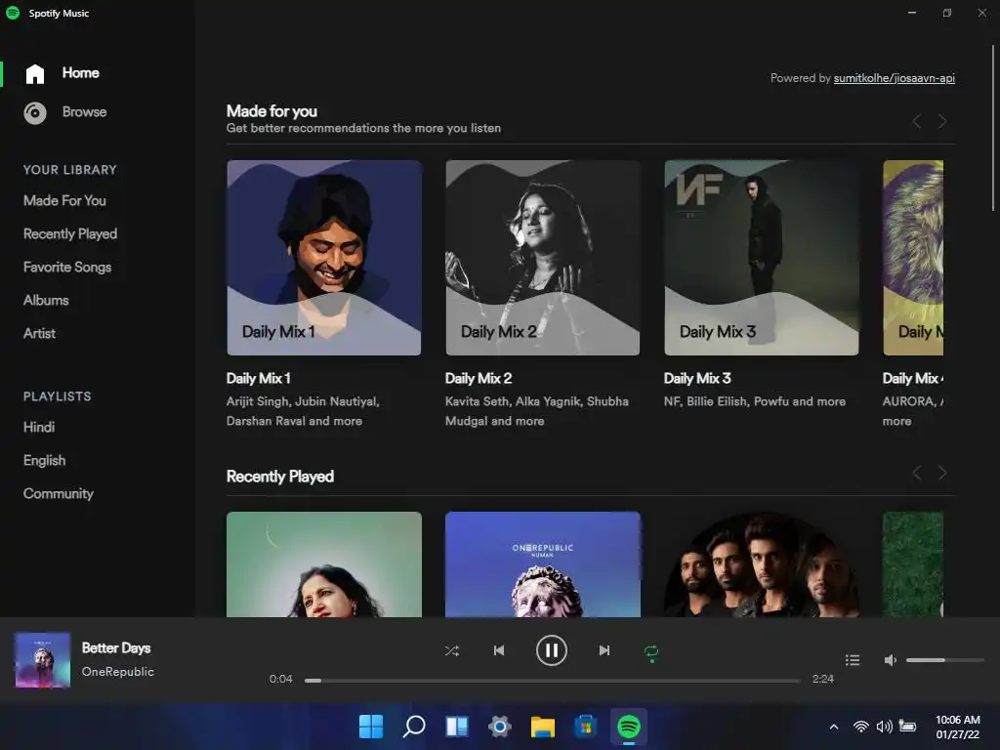1000x750 pixels.
Task: Open Made For You in library
Action: 64,200
